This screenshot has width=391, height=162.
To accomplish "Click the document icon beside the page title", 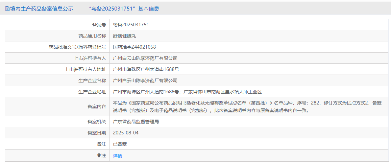I will point(7,9).
